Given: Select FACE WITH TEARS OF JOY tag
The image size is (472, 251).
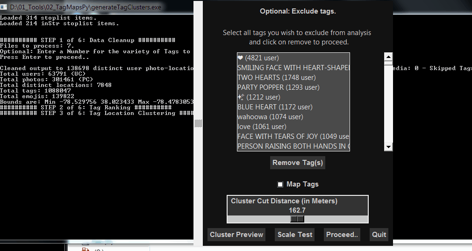Looking at the screenshot, I should 293,136.
